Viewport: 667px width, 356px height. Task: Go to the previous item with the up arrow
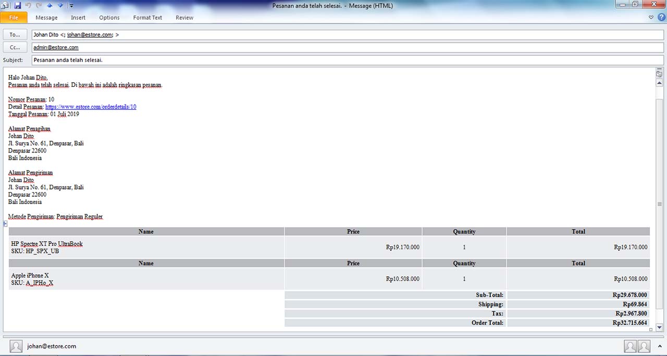pyautogui.click(x=50, y=6)
